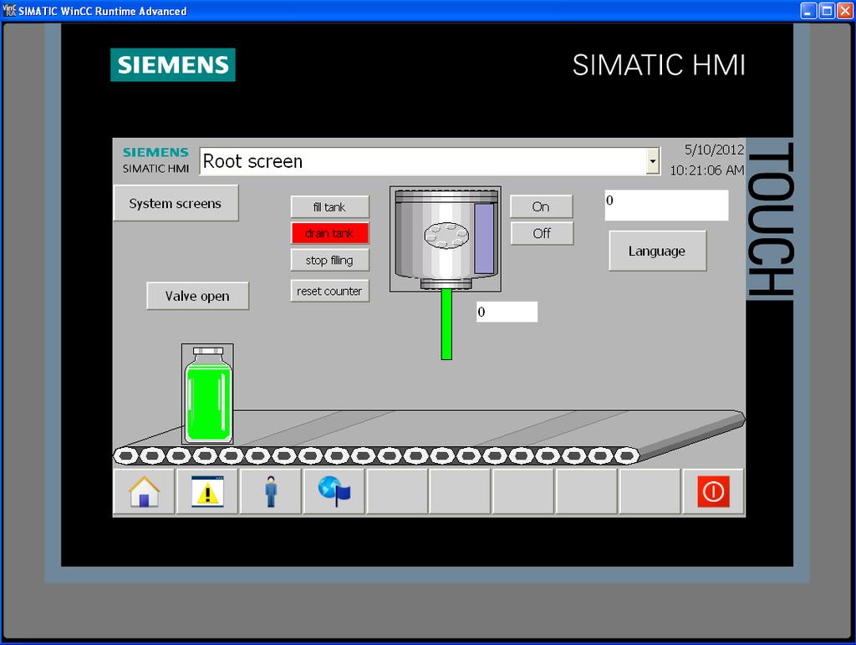The width and height of the screenshot is (856, 645).
Task: Switch the mixer Off
Action: [x=542, y=233]
